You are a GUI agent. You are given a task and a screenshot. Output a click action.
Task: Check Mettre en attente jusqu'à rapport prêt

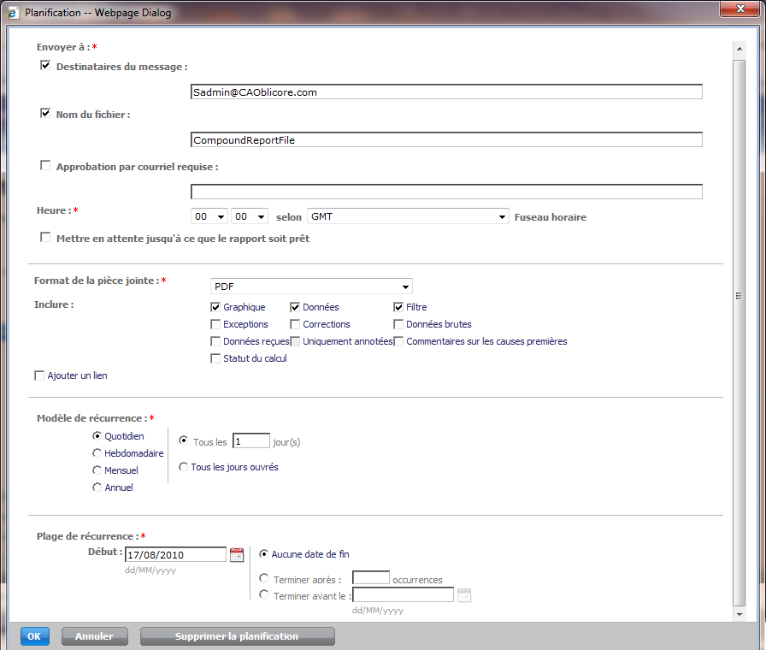[x=45, y=238]
